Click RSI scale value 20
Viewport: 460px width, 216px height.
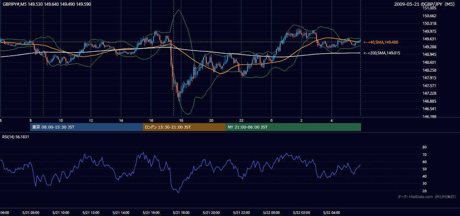click(x=424, y=191)
